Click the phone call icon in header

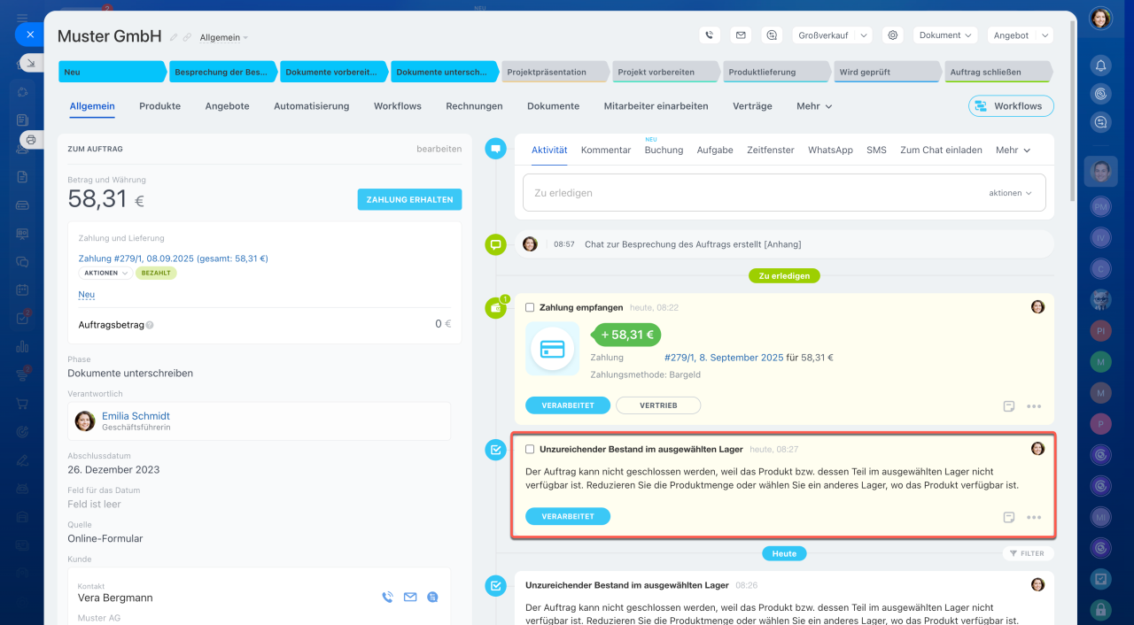click(709, 35)
